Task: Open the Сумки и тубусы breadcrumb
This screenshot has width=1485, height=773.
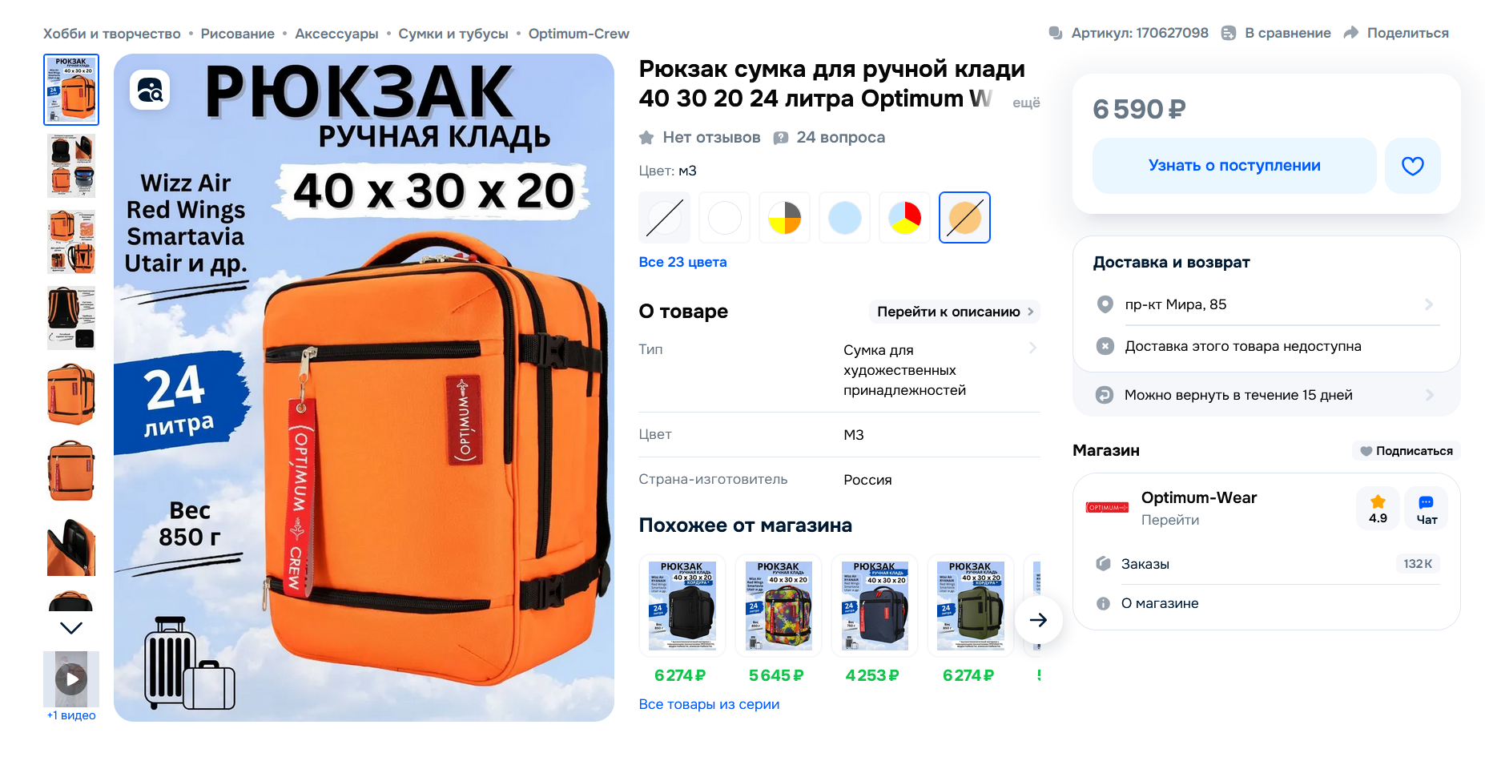Action: [453, 34]
